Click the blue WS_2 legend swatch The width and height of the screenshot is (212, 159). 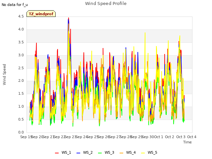[x=79, y=153]
